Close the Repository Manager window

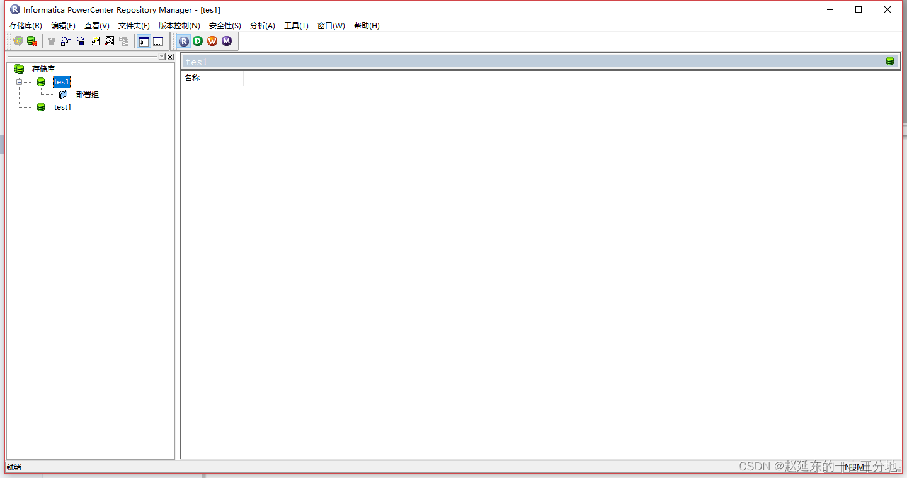tap(887, 9)
